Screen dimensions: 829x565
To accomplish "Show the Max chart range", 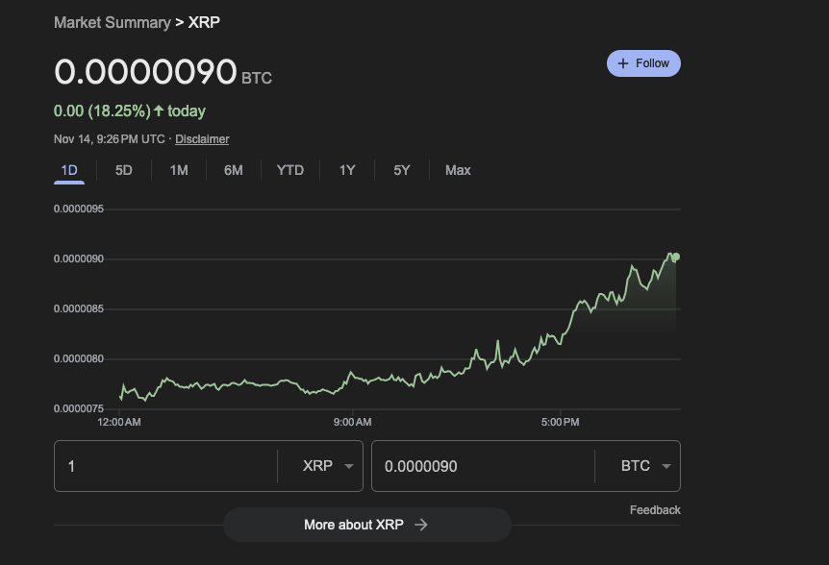I will (x=458, y=170).
